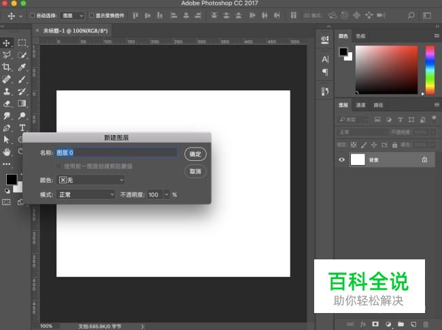Select the Eraser tool

[7, 103]
